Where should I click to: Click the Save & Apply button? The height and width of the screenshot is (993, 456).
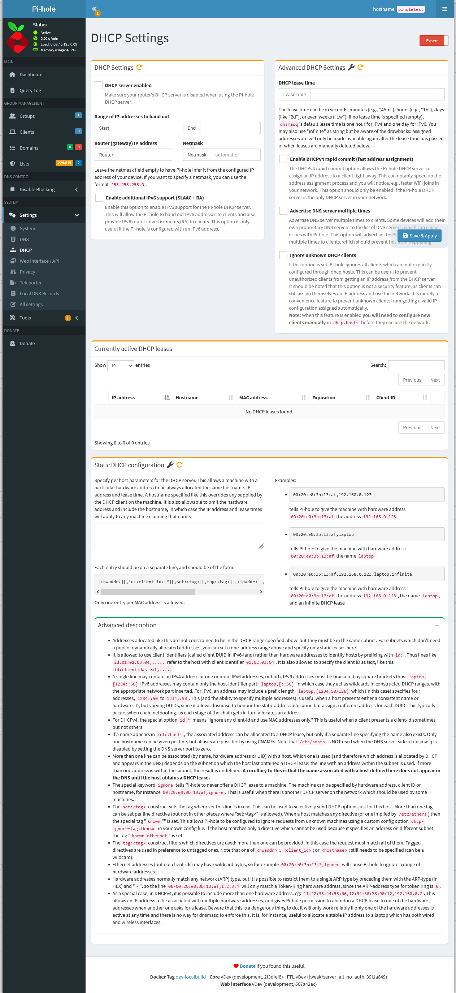pyautogui.click(x=420, y=236)
